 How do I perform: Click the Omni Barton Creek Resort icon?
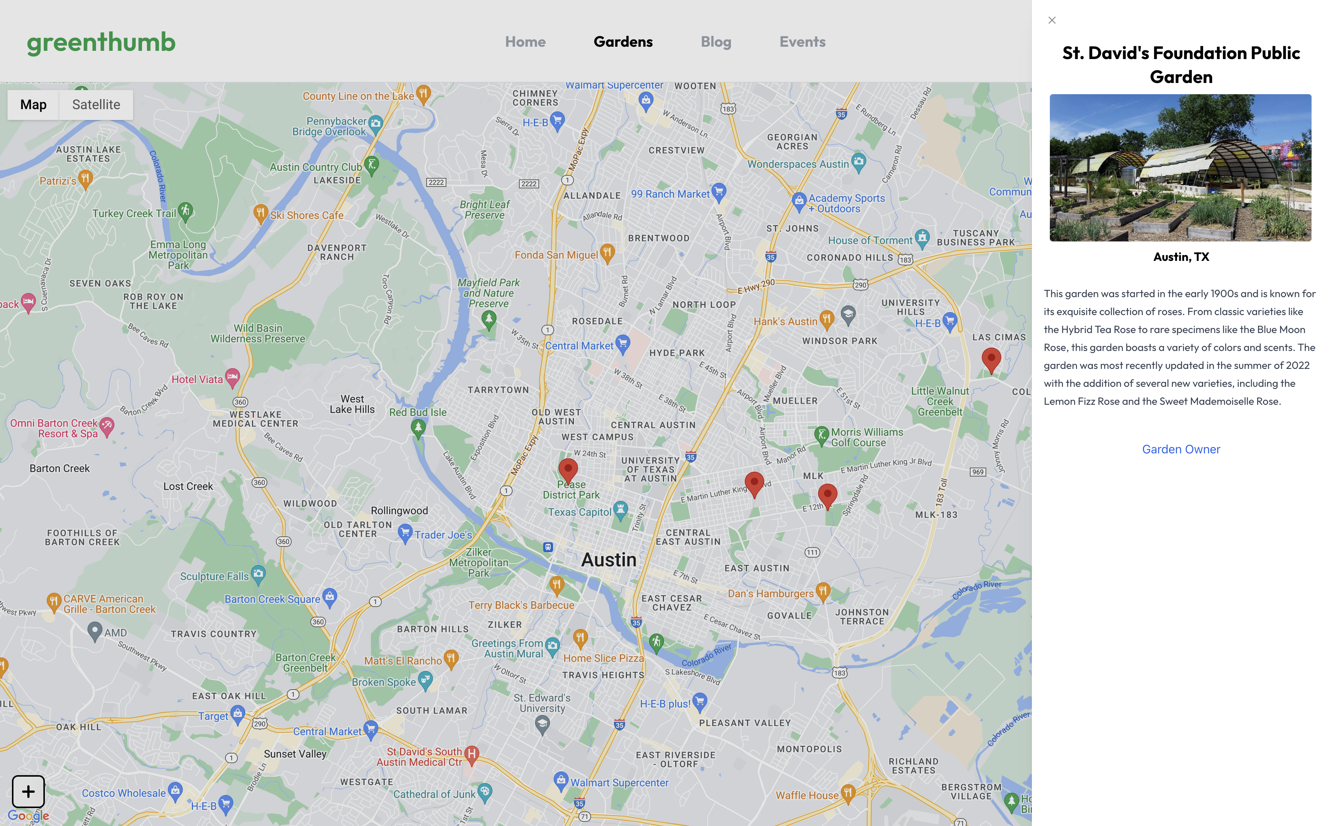[x=107, y=427]
